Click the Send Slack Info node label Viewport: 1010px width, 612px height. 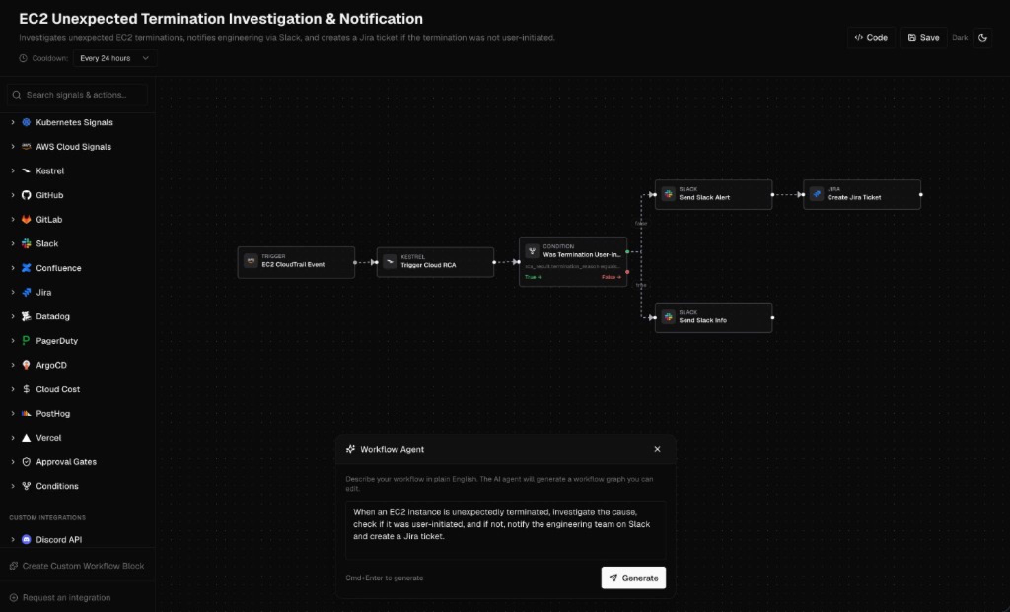(x=703, y=320)
